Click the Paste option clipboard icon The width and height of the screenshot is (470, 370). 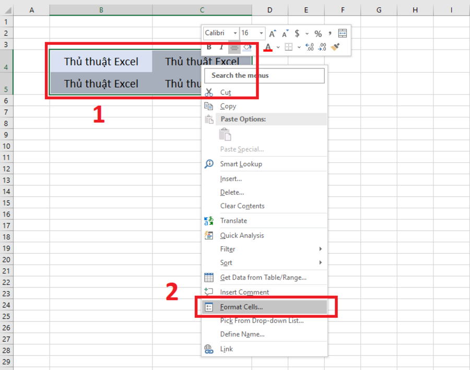coord(225,134)
